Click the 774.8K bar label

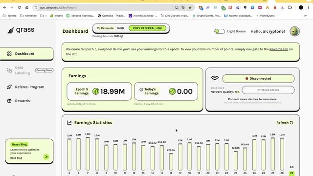(236, 148)
